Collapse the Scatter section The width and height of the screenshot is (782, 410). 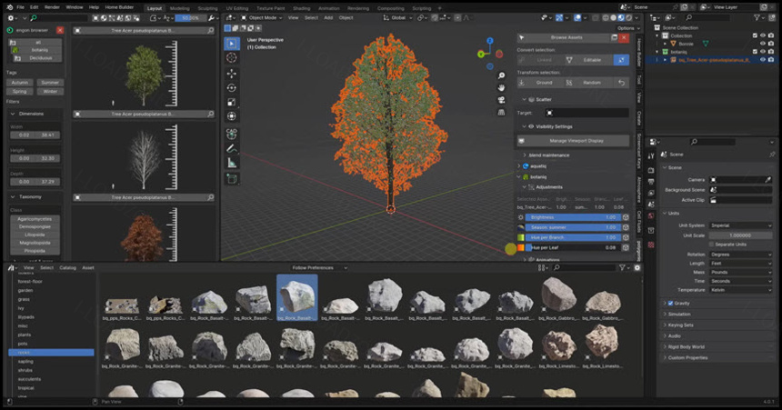tap(524, 100)
